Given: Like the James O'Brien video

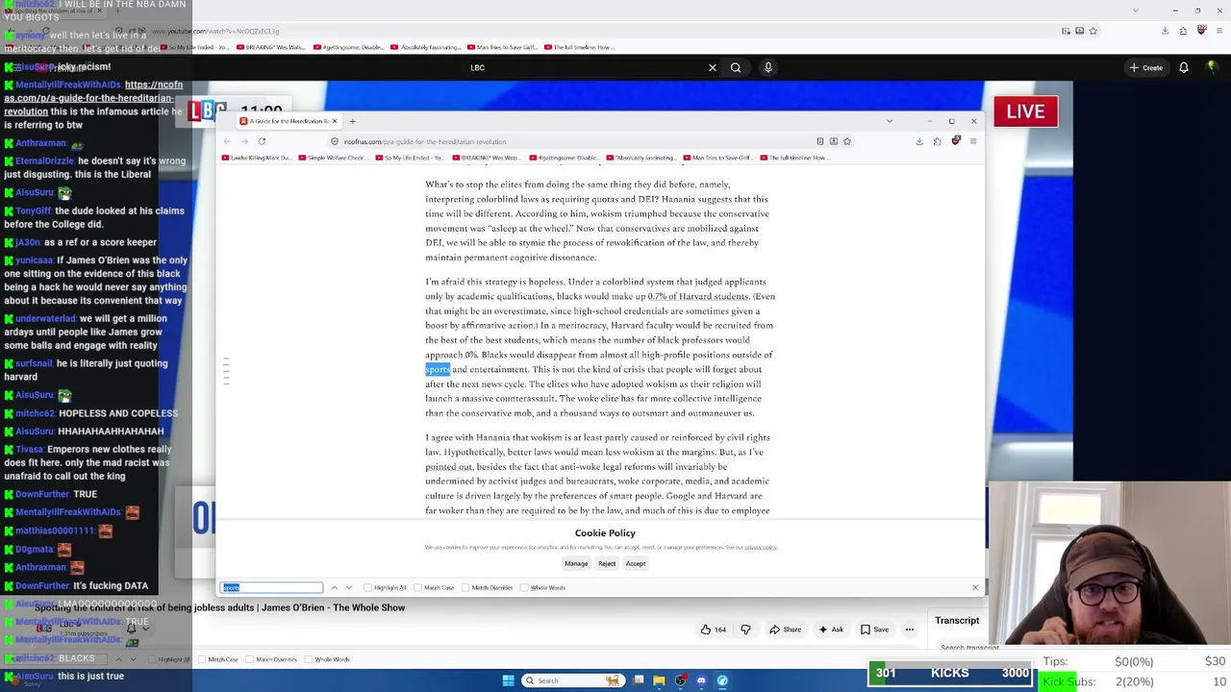Looking at the screenshot, I should click(x=713, y=630).
